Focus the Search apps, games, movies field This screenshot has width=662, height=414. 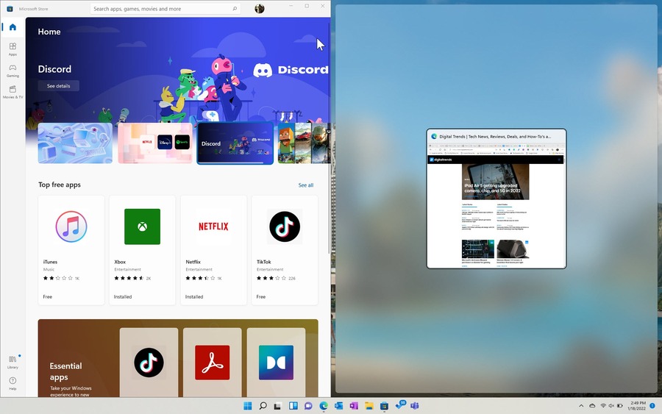[x=165, y=8]
